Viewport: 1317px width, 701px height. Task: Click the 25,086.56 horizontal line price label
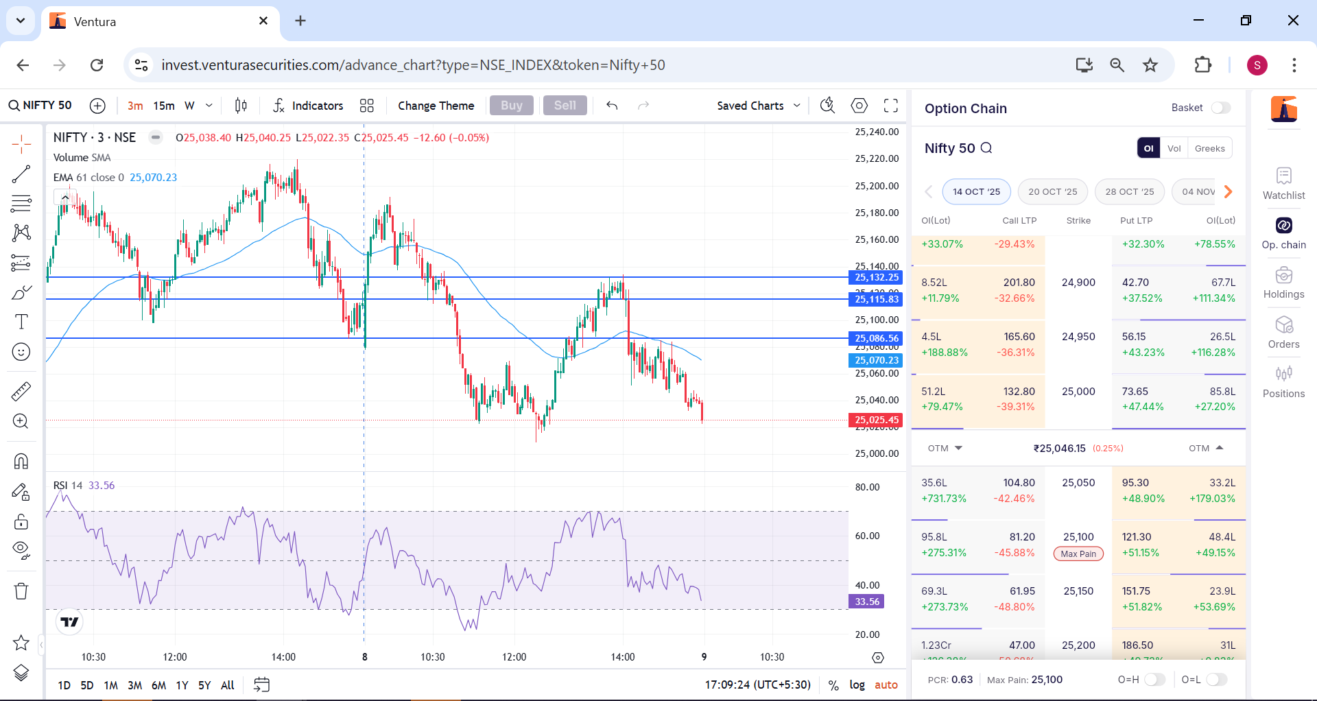pos(876,338)
